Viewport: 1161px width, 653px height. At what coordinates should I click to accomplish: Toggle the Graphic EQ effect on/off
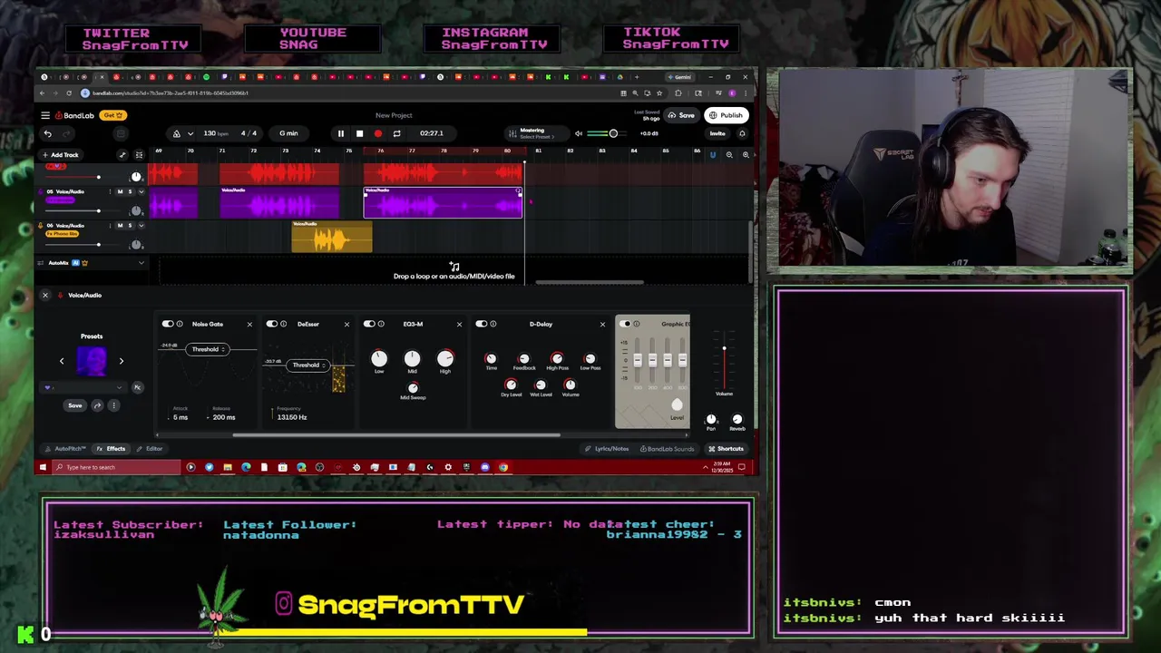coord(625,324)
